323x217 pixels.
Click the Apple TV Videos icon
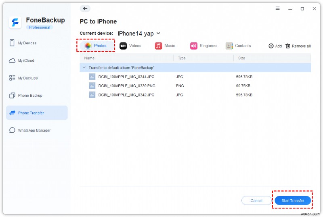pos(123,46)
